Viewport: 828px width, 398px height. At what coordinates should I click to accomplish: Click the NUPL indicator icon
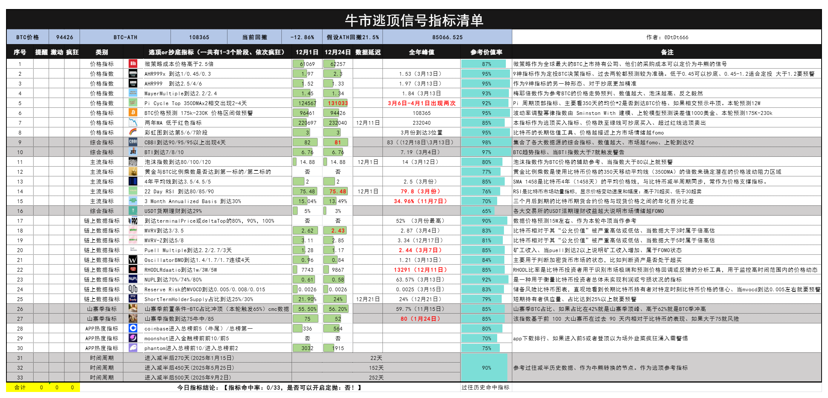[x=132, y=279]
